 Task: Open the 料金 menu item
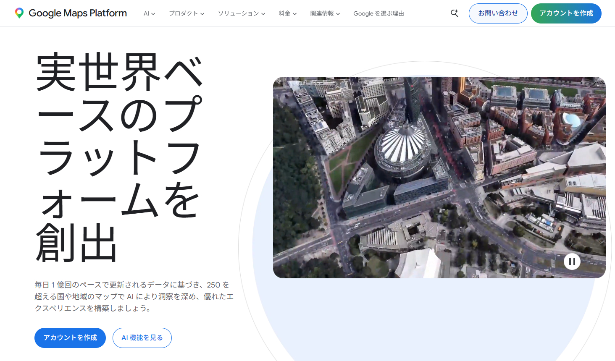click(284, 13)
